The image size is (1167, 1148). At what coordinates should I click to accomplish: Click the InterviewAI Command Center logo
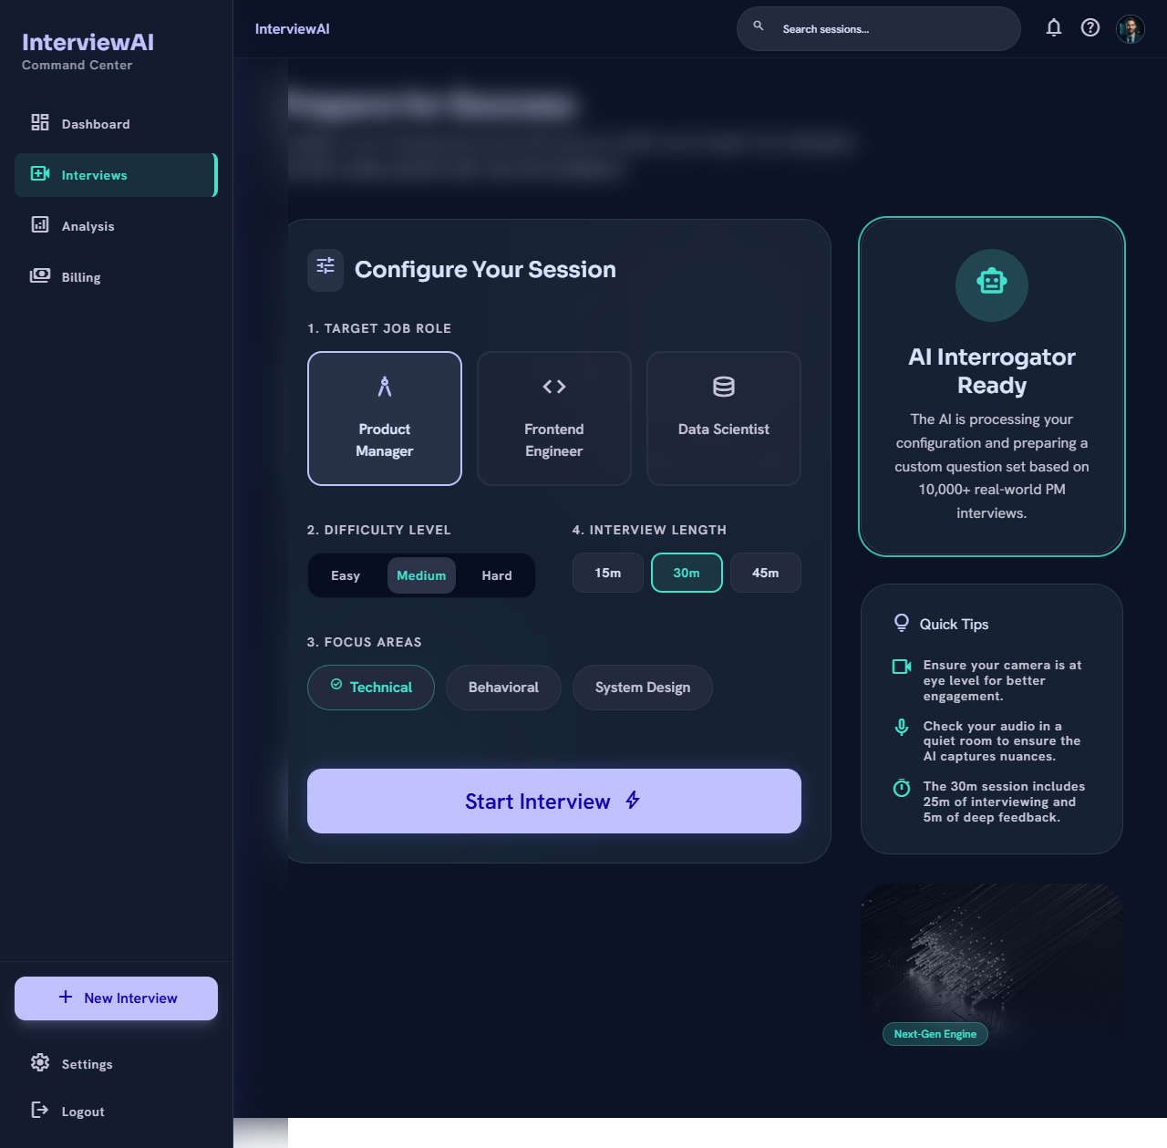88,51
